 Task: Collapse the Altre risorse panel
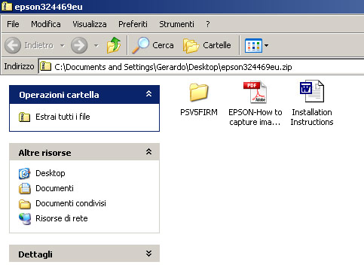148,152
